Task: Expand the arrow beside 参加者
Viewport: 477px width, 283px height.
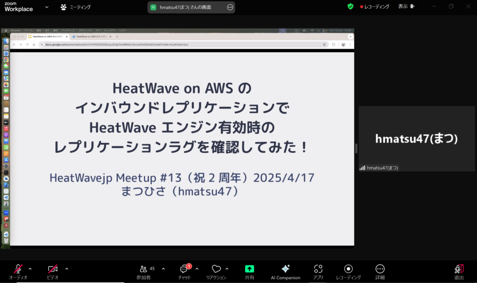Action: 164,269
